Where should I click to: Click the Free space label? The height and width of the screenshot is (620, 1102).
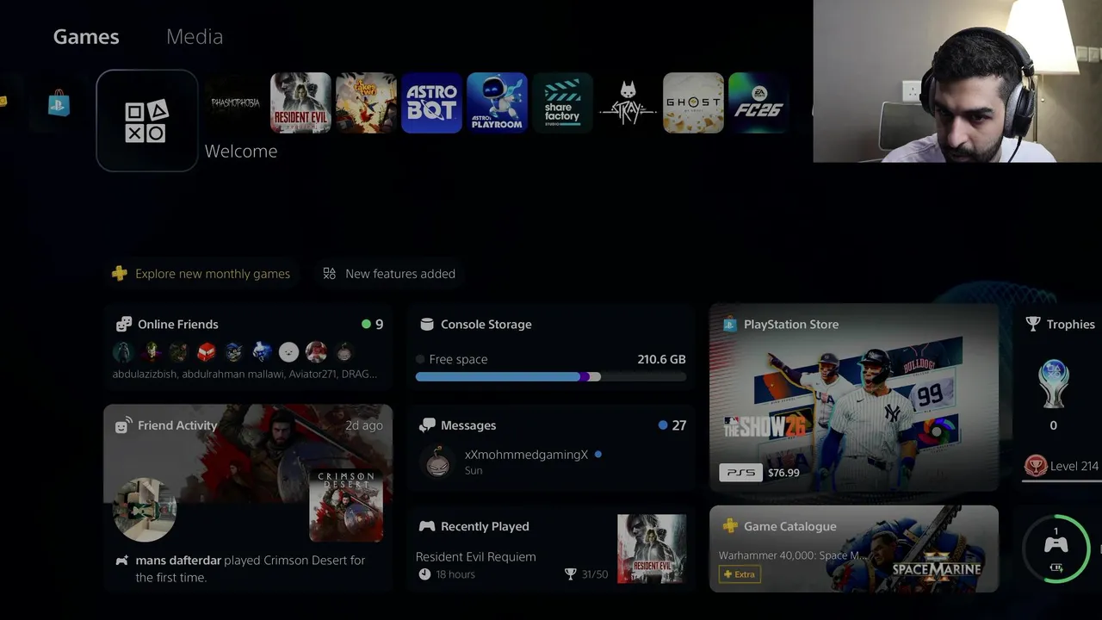458,359
